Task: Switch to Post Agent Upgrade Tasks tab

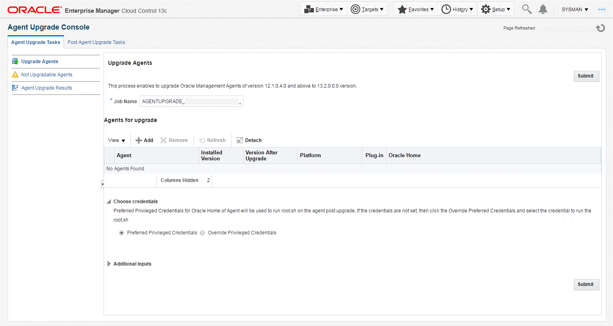Action: [x=96, y=42]
